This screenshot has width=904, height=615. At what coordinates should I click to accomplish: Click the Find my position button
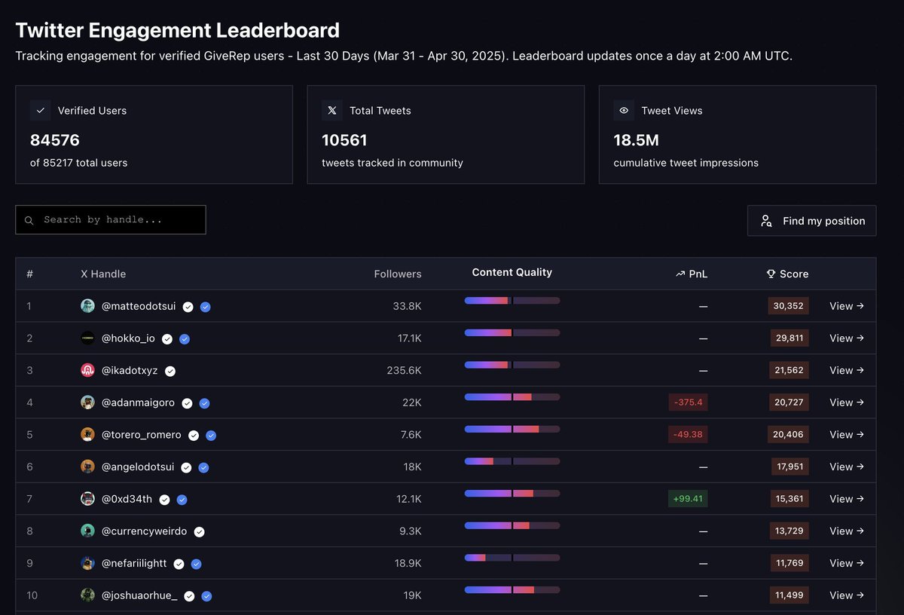click(811, 221)
